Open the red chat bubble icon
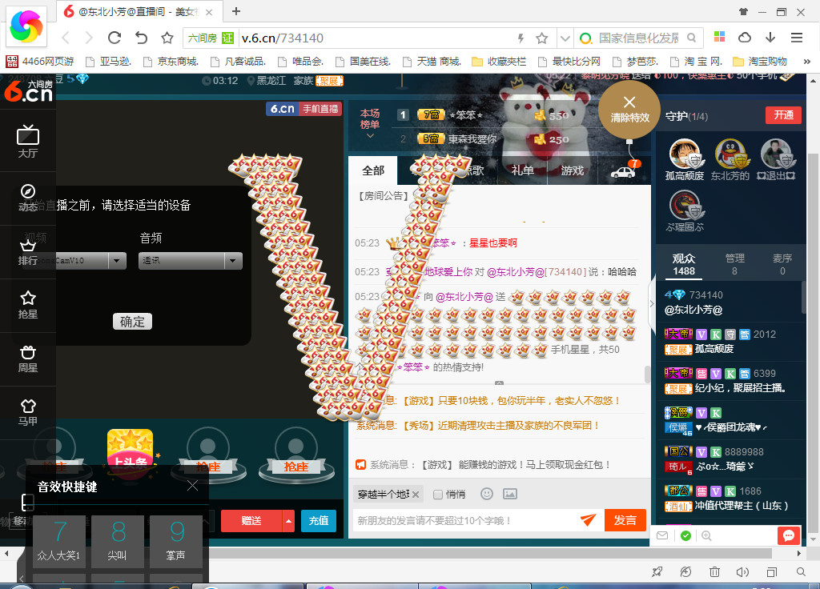The height and width of the screenshot is (589, 820). (789, 535)
